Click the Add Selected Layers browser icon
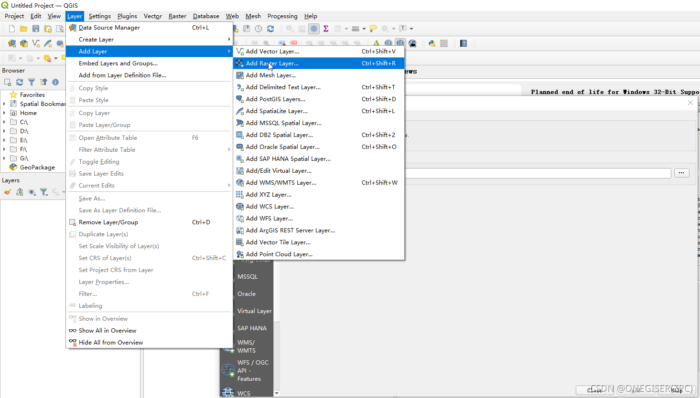700x398 pixels. tap(8, 82)
